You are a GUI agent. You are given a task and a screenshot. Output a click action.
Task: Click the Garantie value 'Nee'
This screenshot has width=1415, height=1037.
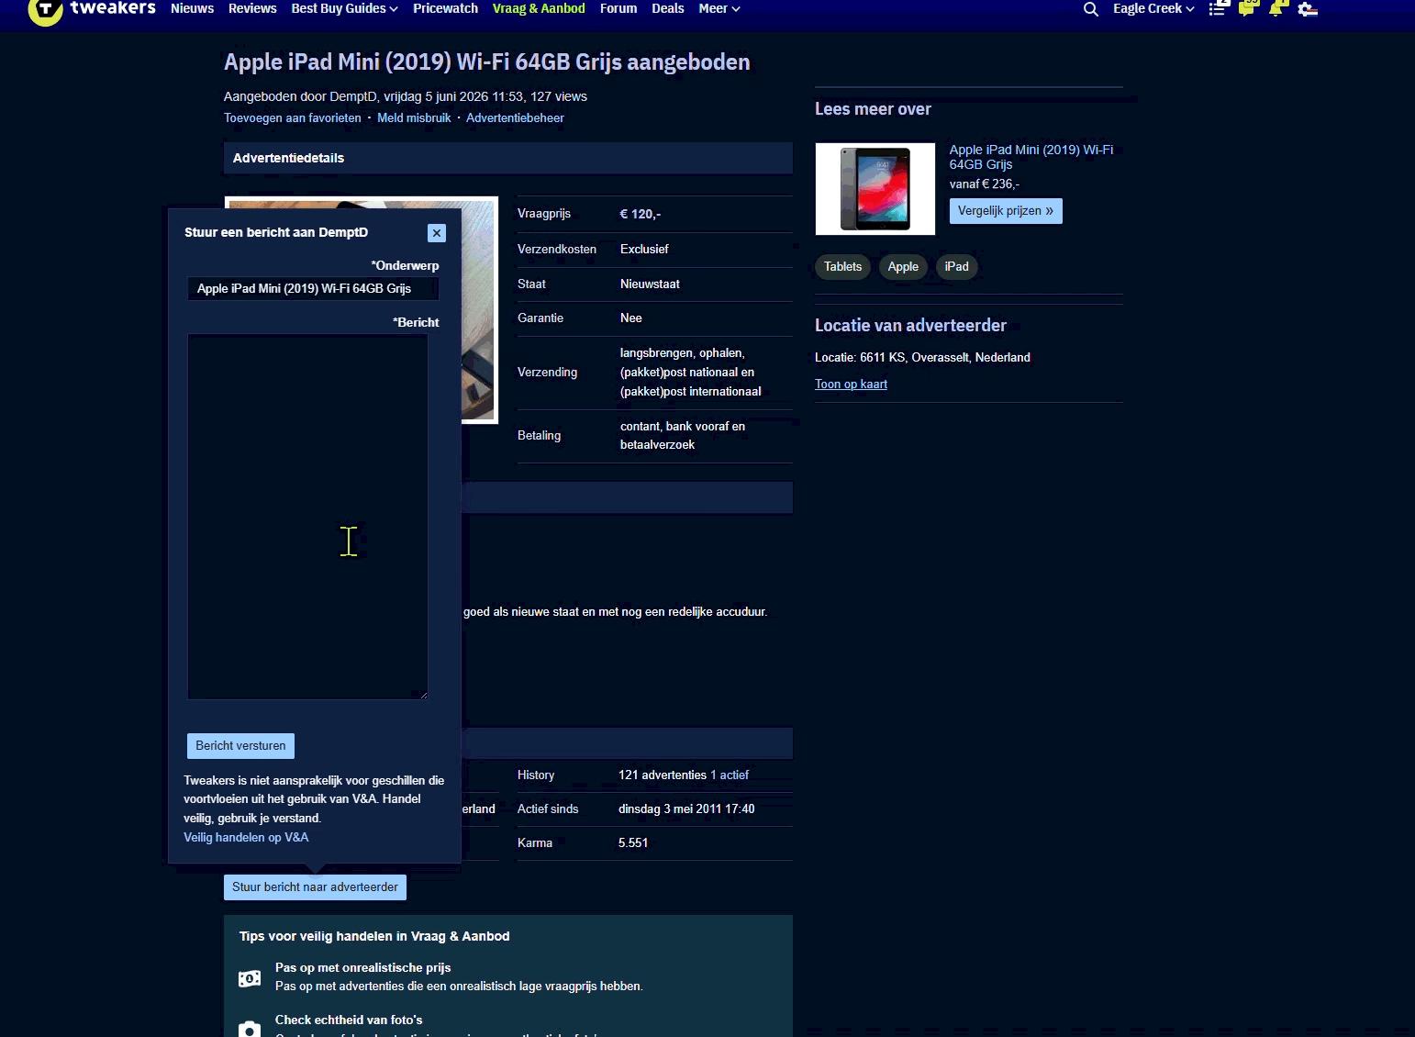tap(631, 318)
